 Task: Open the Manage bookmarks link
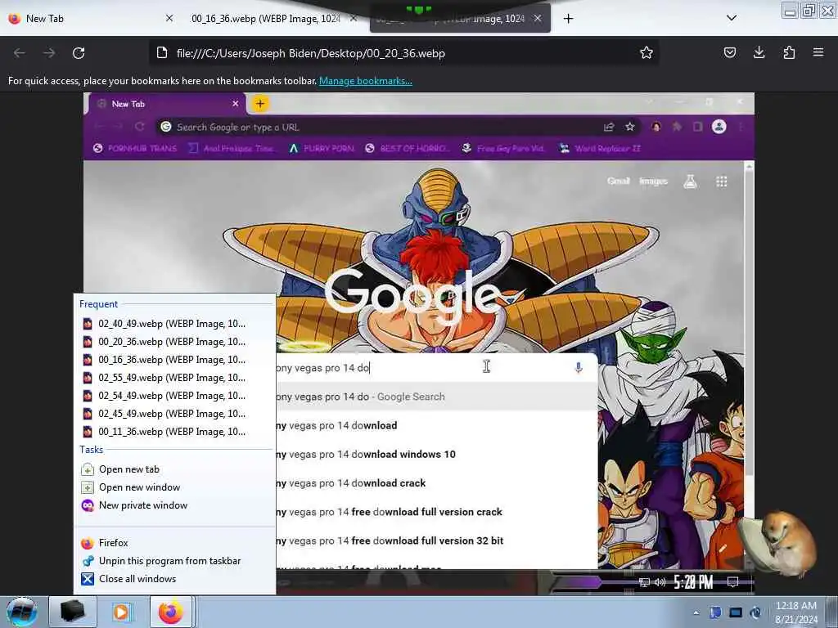coord(366,81)
